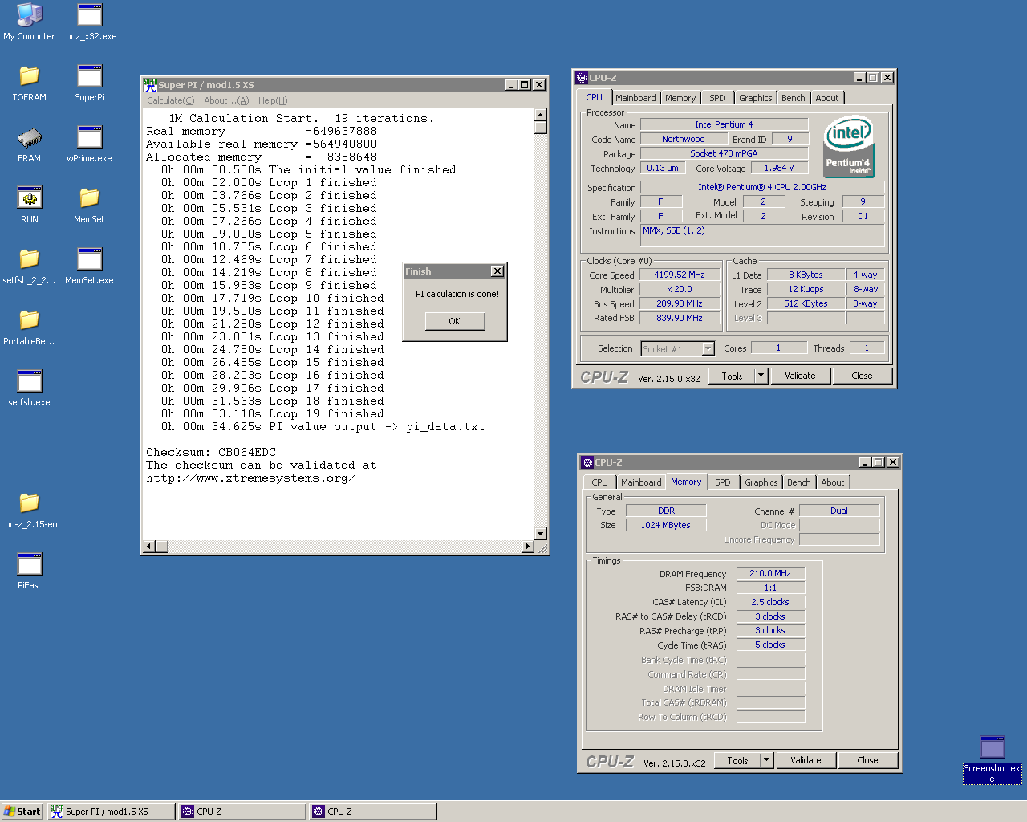This screenshot has width=1027, height=822.
Task: Select CPU tab in lower CPU-Z
Action: point(600,482)
